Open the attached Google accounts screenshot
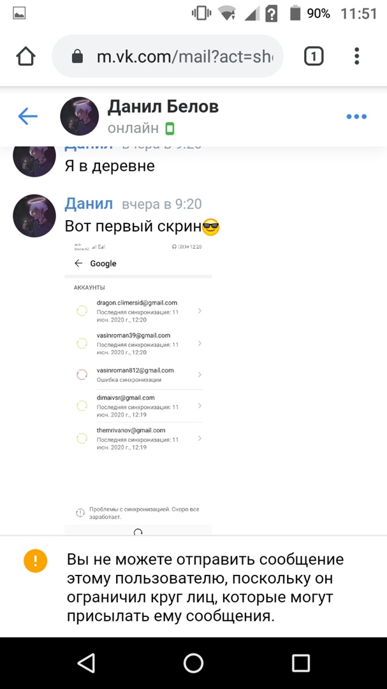Viewport: 387px width, 689px height. click(x=138, y=388)
